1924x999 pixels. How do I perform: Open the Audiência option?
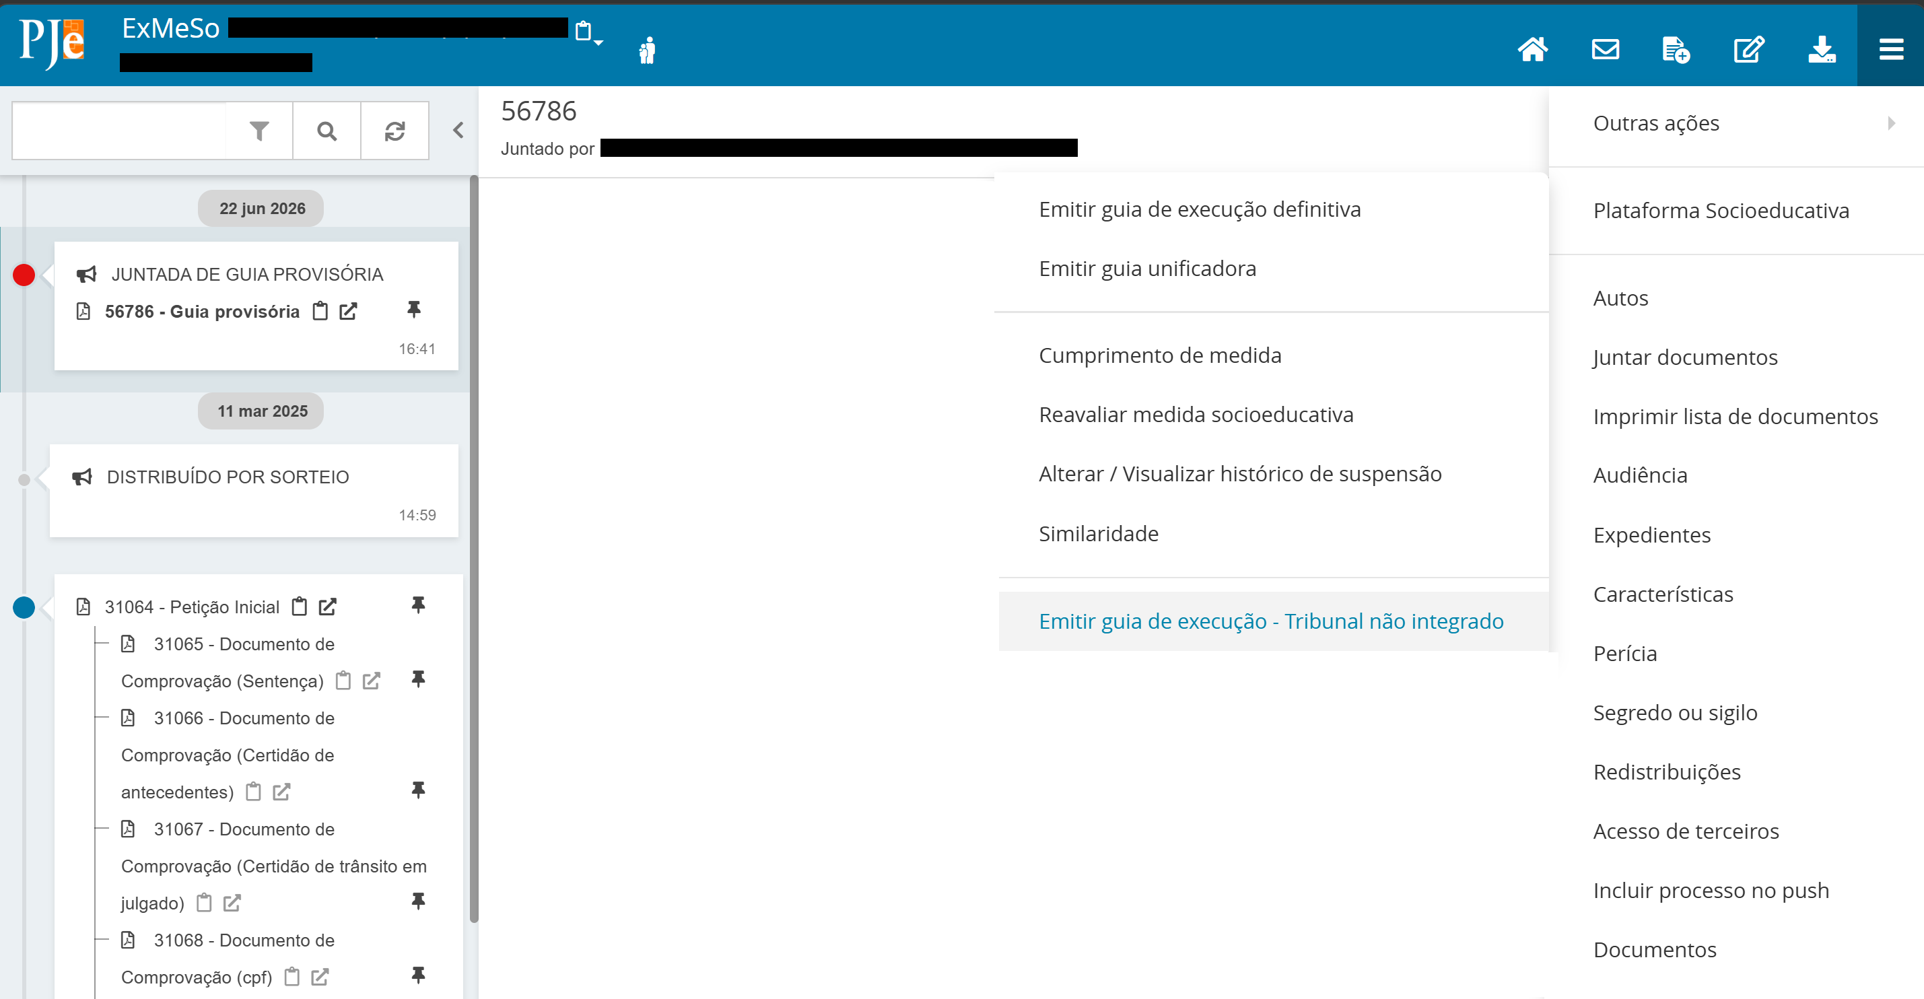(1640, 476)
